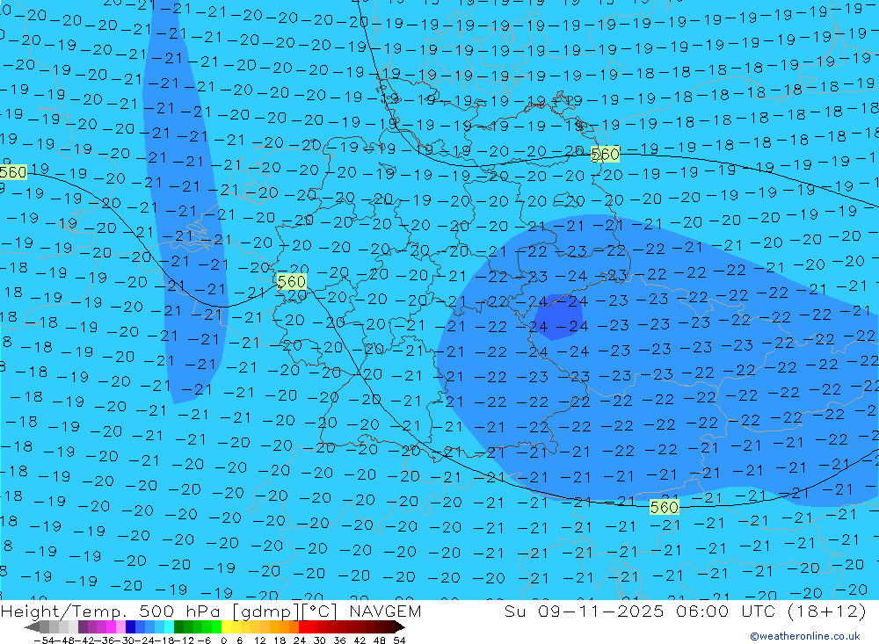Click the "[gdmp][°C]" units label

(x=286, y=611)
